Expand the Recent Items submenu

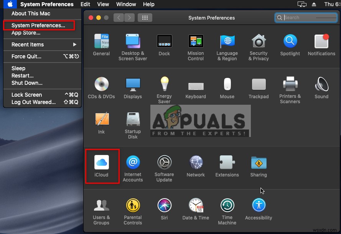tap(43, 44)
